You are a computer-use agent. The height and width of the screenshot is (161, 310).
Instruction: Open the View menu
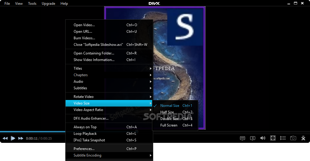coord(19,4)
